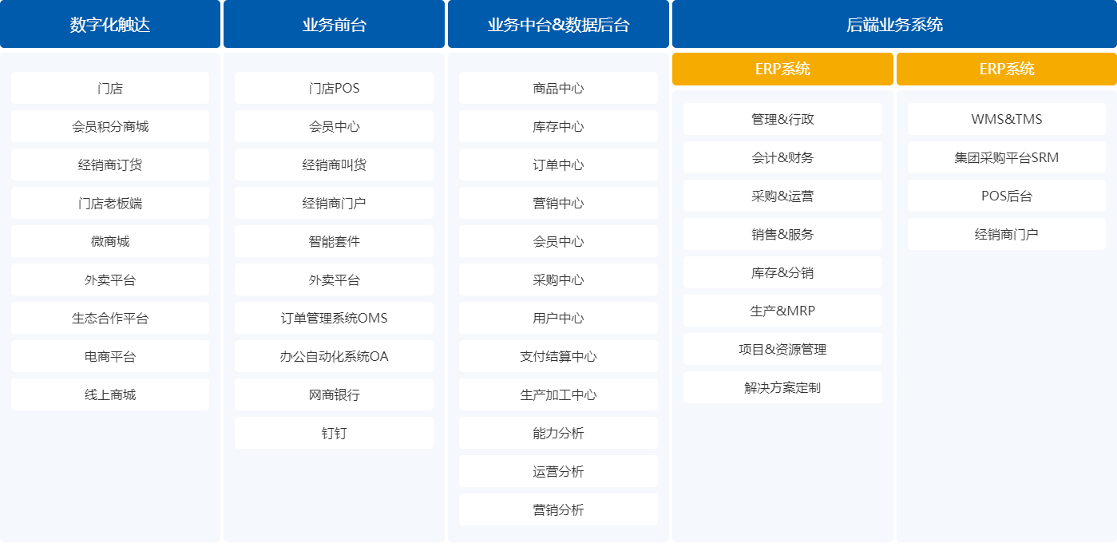Click the 库存中心 item
The height and width of the screenshot is (547, 1117).
558,126
